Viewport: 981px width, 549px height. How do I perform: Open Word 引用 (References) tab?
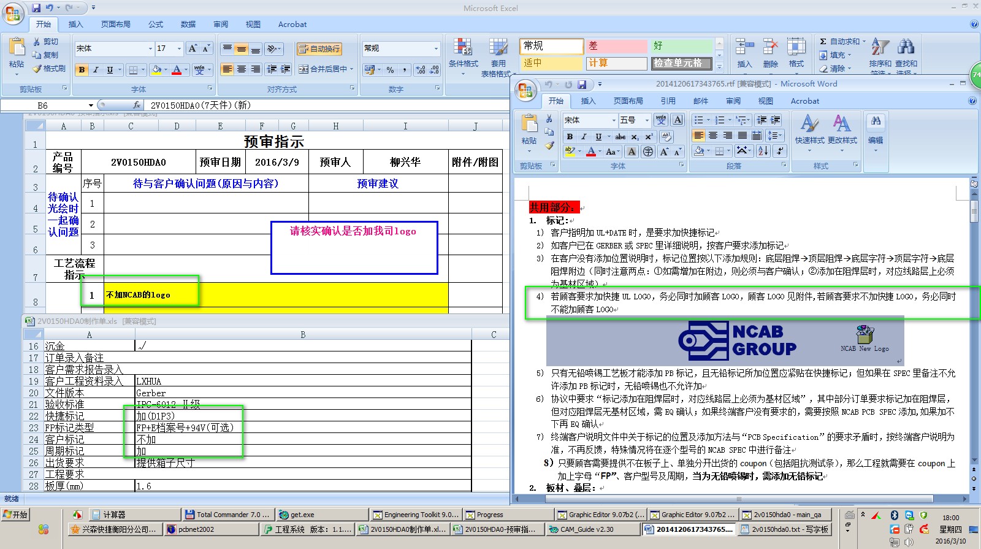[668, 101]
